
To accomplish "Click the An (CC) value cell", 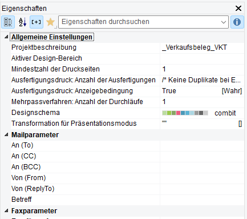I will pyautogui.click(x=202, y=157).
